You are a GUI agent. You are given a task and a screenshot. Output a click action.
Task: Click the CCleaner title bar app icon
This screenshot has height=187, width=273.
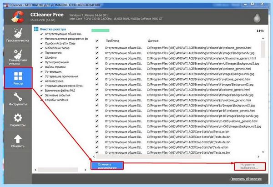(6, 5)
